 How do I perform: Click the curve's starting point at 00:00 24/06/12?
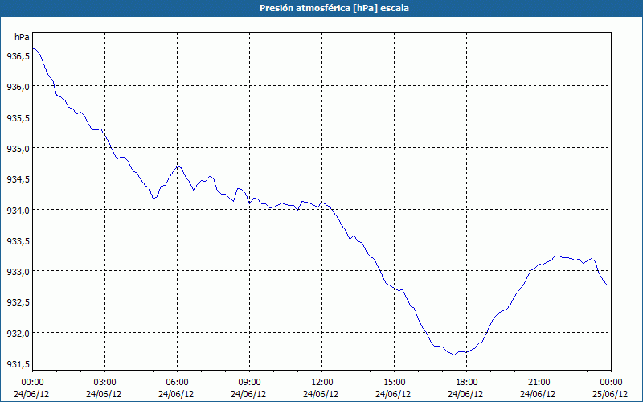[33, 48]
